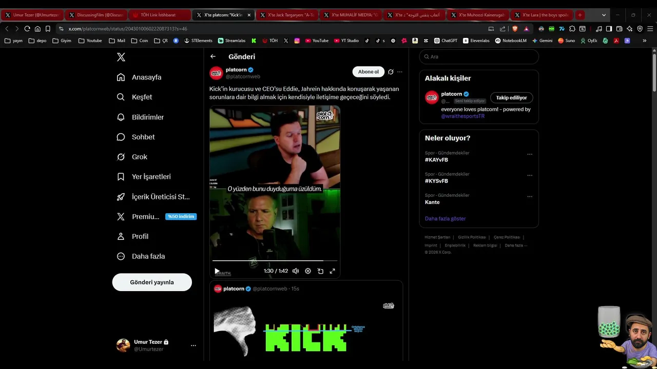Go back using the Gönderi arrow
657x369 pixels.
213,56
